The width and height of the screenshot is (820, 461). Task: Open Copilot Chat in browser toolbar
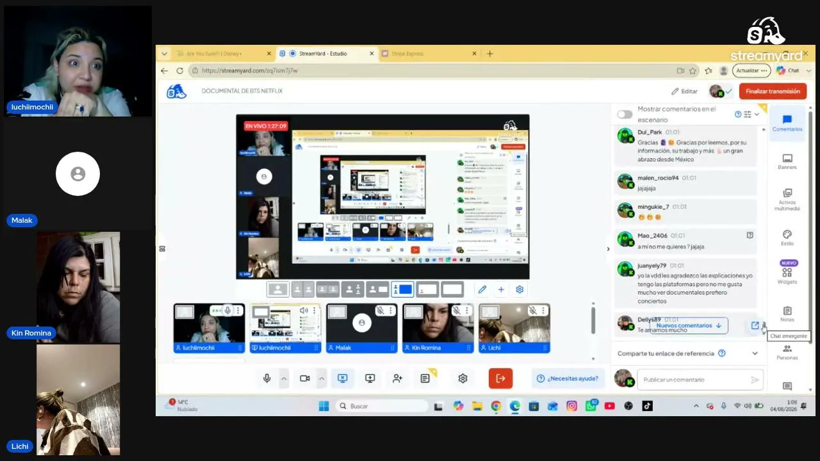click(x=788, y=70)
